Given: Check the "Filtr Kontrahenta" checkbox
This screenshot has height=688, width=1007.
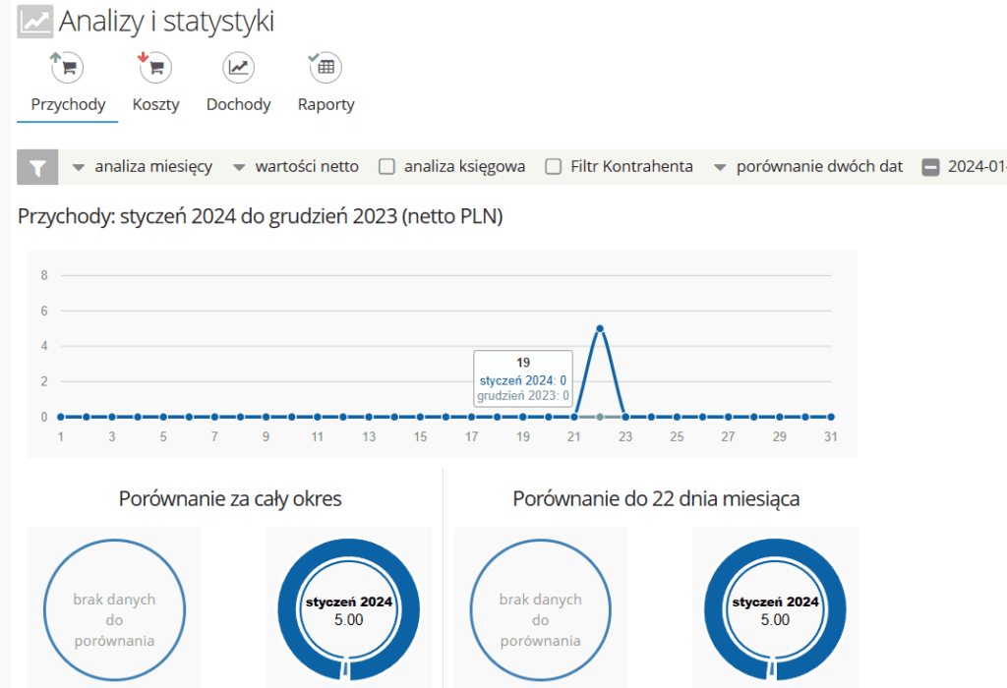Looking at the screenshot, I should coord(553,166).
